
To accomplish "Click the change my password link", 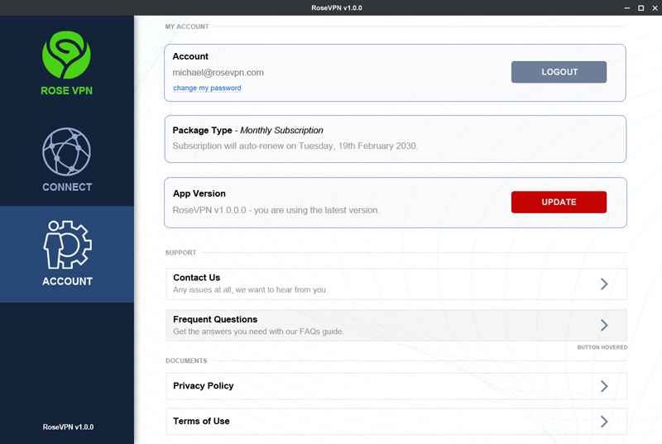I will point(207,88).
